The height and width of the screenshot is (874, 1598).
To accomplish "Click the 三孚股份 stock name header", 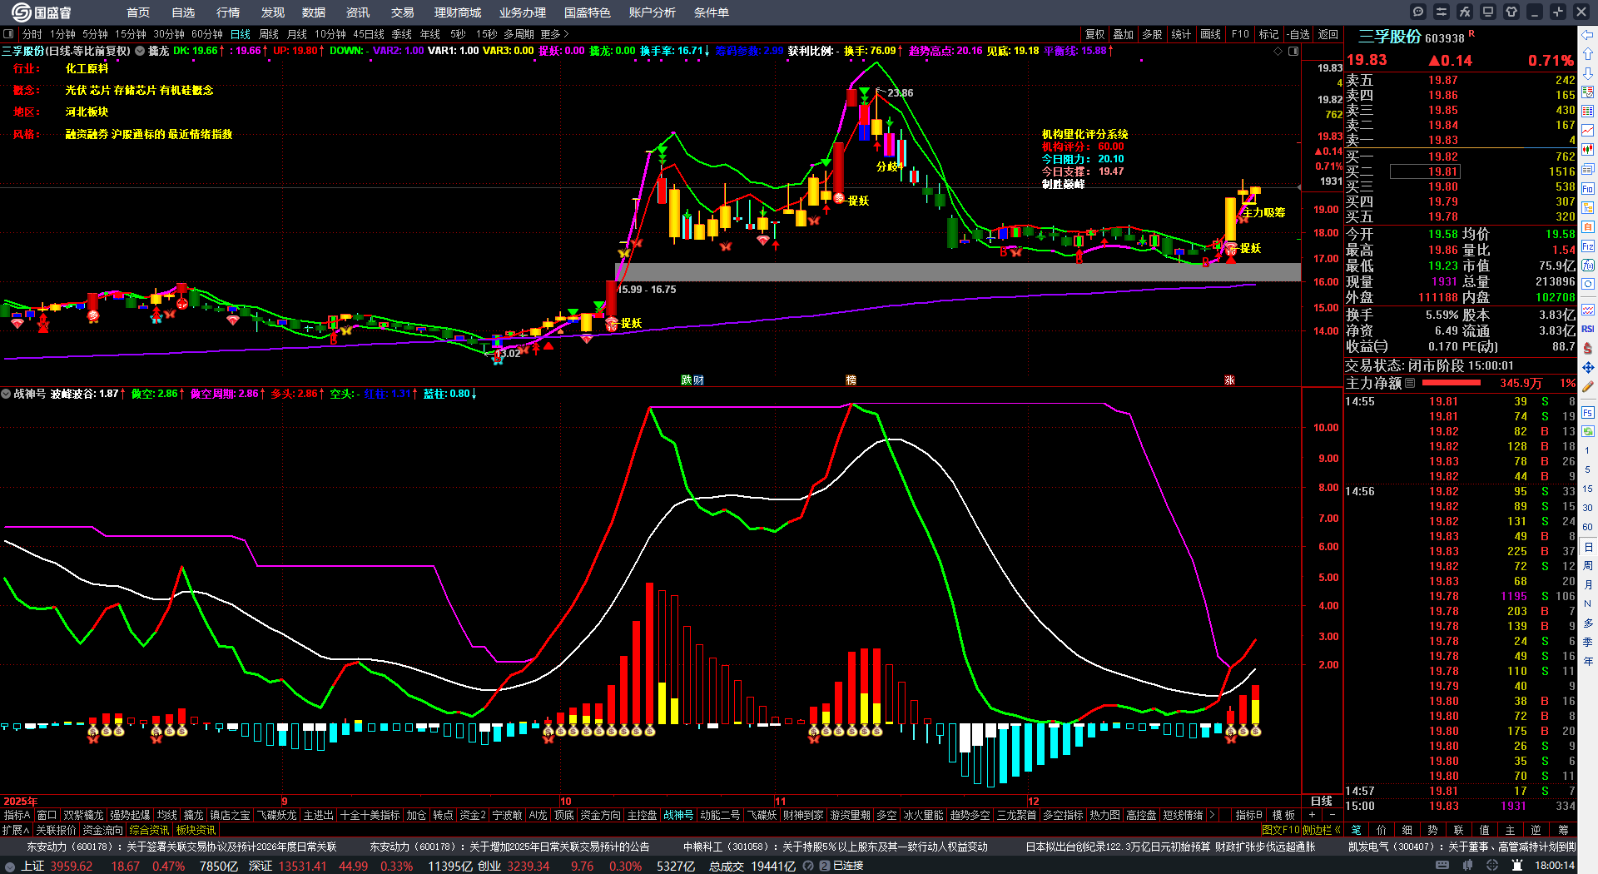I will click(1389, 37).
